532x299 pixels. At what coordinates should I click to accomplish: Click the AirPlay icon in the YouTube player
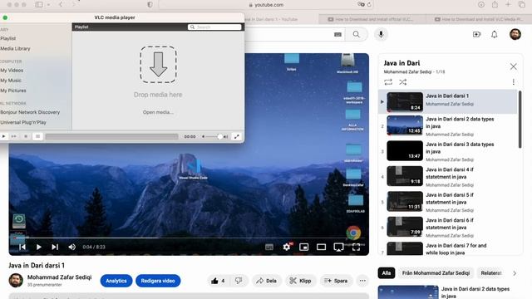(338, 248)
